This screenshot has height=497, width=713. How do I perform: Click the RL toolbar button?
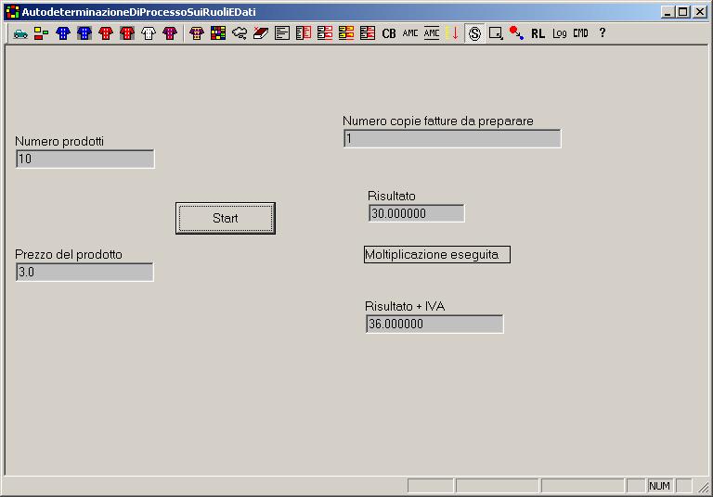point(538,33)
